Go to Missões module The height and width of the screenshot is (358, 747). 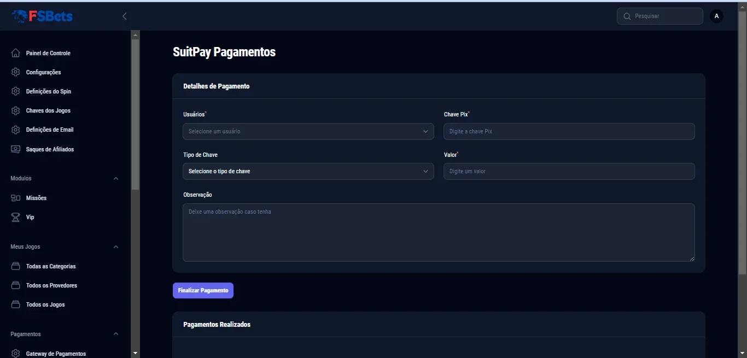(x=36, y=198)
